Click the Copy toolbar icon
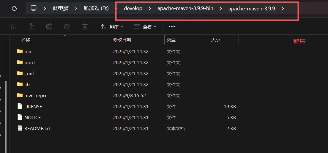Screen dimensions: 328x153 (14, 26)
